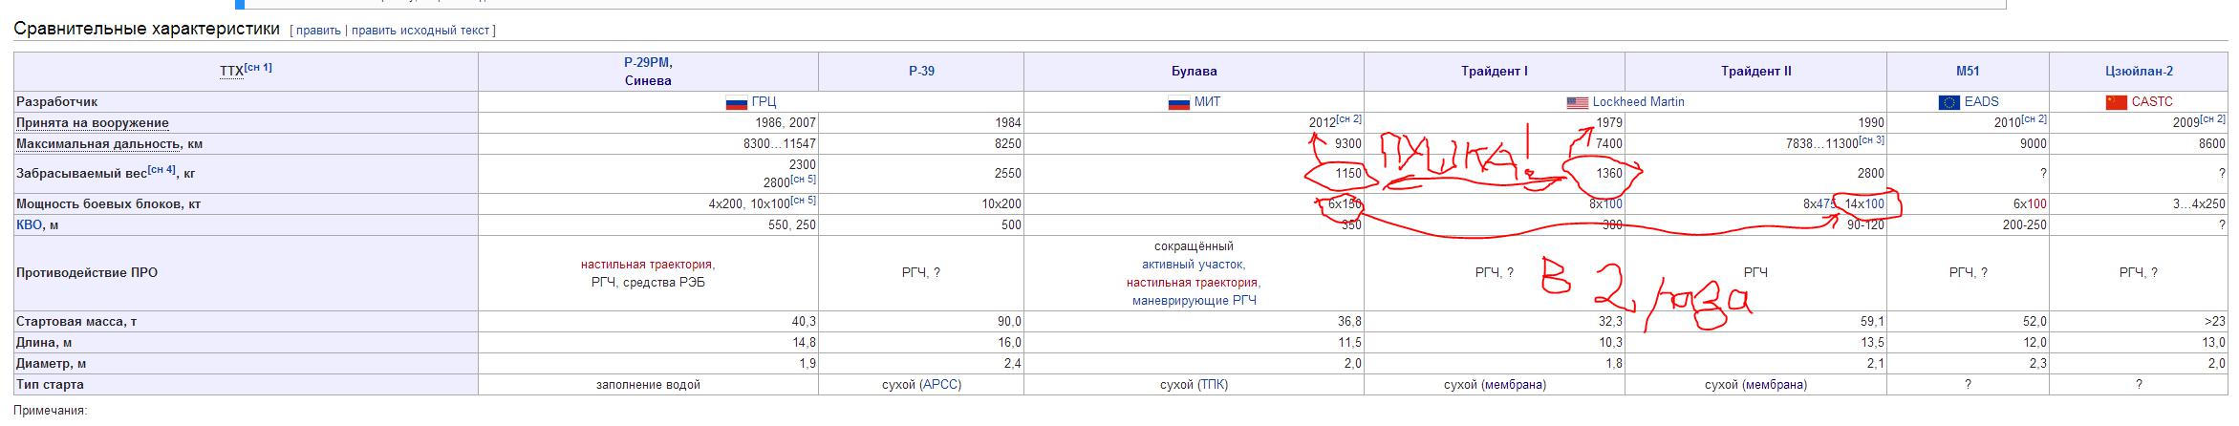The height and width of the screenshot is (426, 2239).
Task: Open the 'править' section edit link
Action: [318, 31]
